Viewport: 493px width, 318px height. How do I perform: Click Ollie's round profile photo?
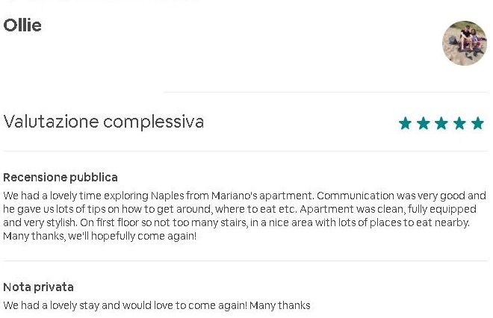pyautogui.click(x=464, y=43)
